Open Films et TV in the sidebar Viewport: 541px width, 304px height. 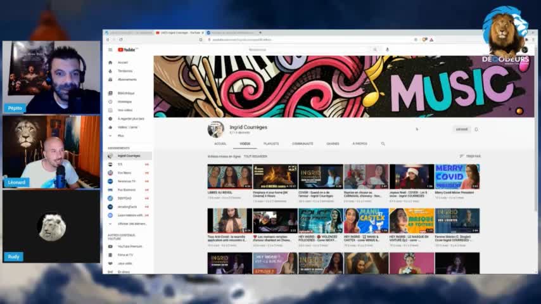click(x=125, y=255)
